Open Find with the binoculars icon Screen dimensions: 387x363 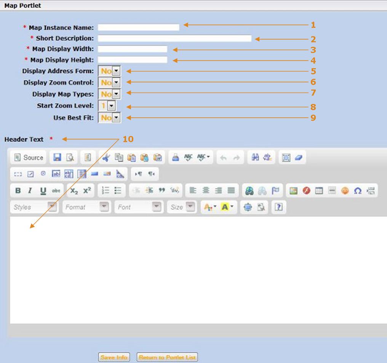click(x=255, y=157)
